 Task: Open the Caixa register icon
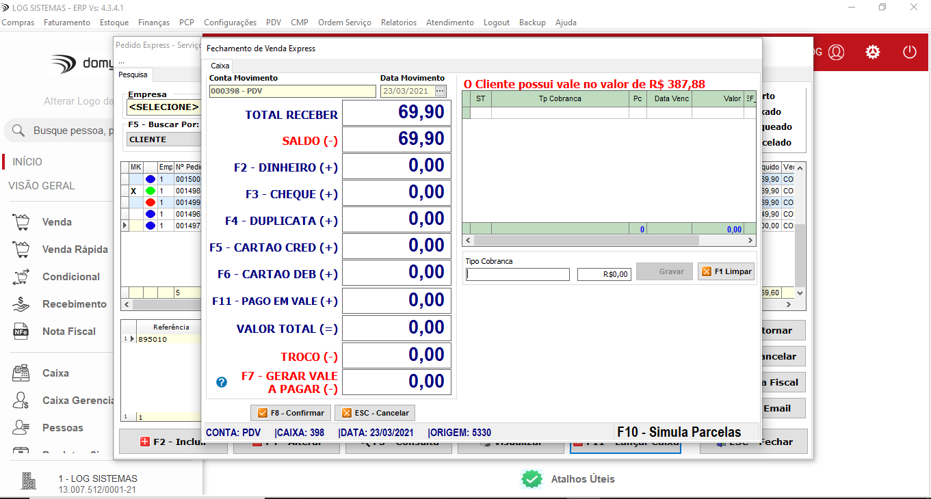(x=21, y=373)
